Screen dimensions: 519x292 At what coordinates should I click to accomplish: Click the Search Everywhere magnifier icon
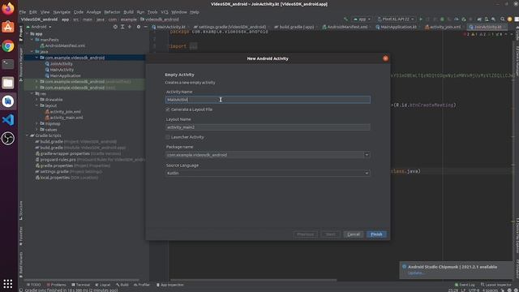point(503,19)
